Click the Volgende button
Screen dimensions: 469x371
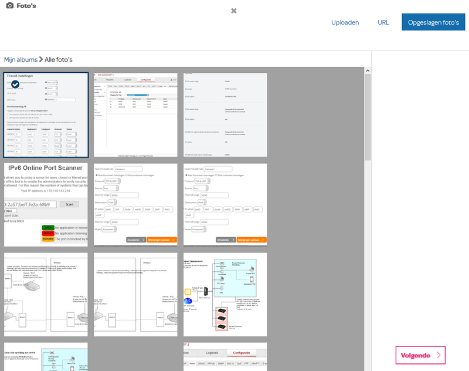click(420, 355)
